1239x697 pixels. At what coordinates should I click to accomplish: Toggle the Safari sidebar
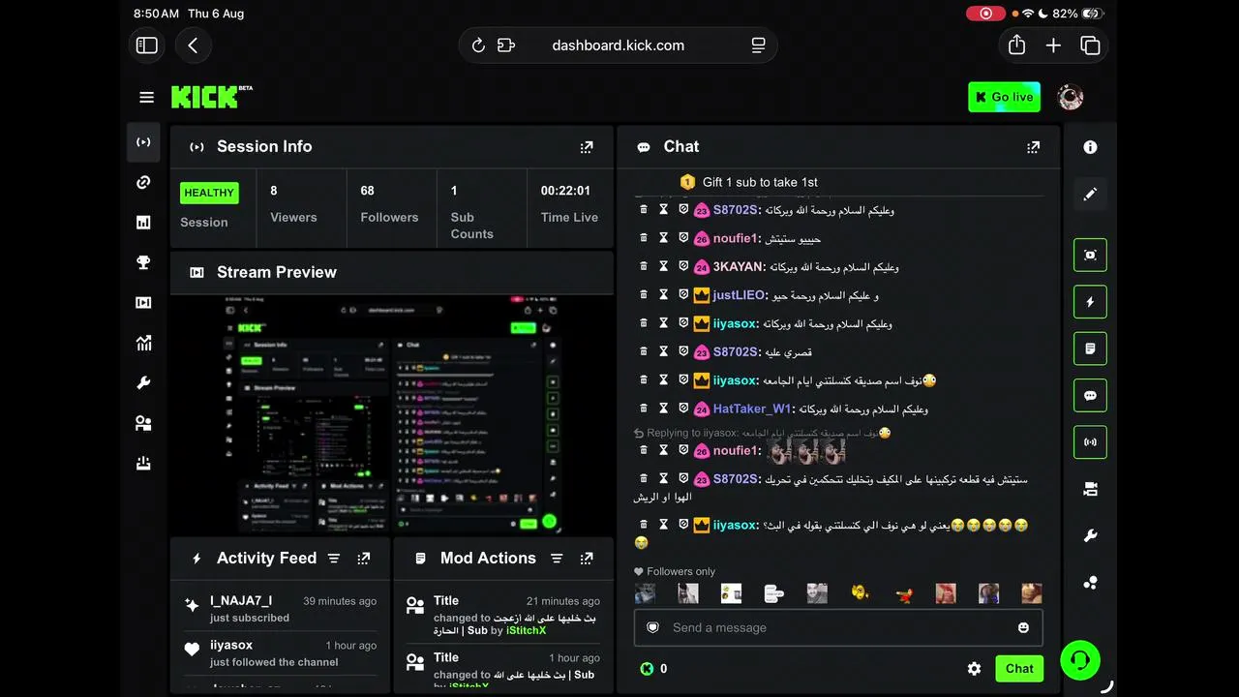147,45
